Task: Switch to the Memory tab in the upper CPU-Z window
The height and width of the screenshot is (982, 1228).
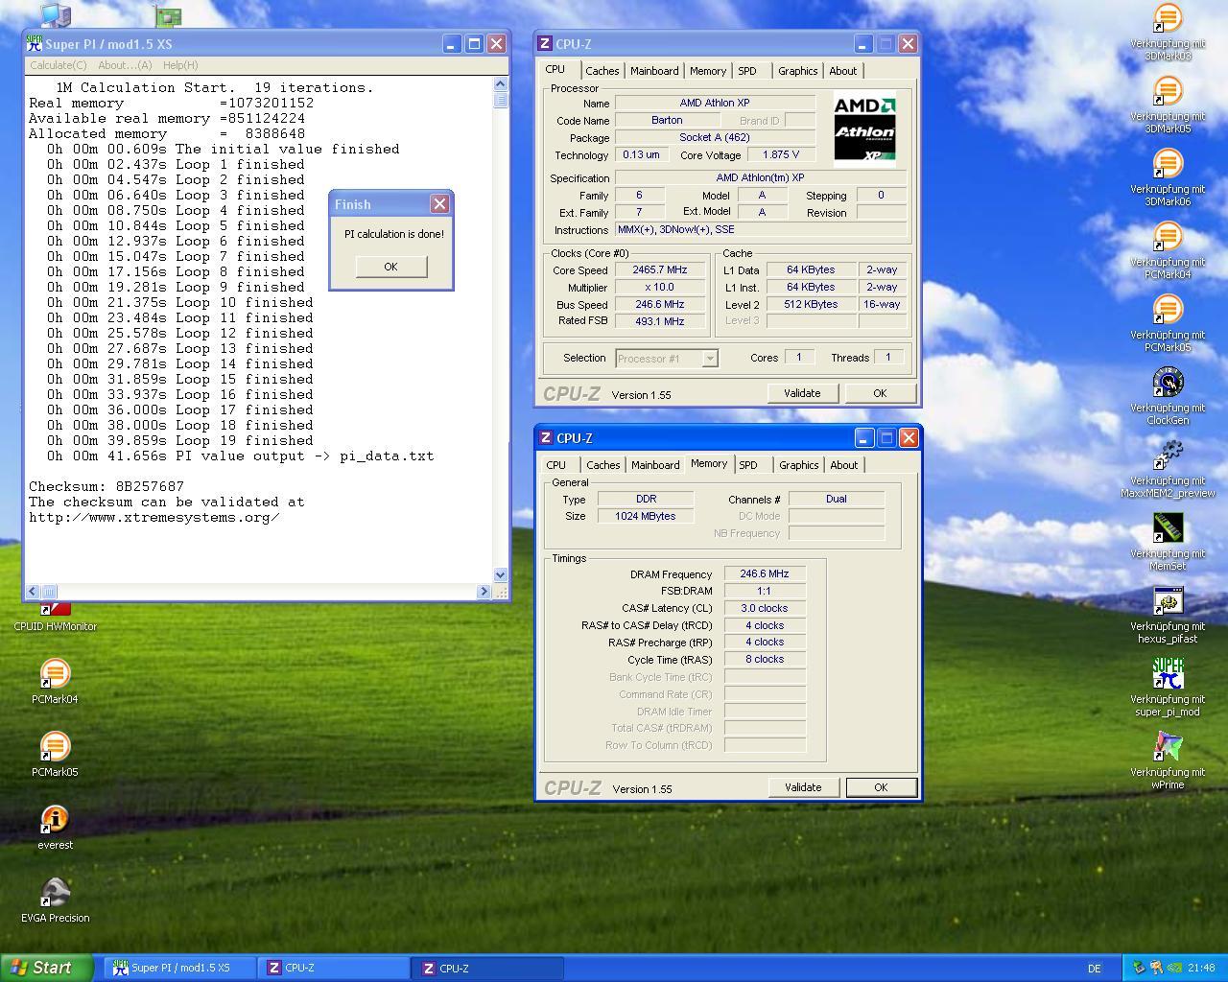Action: (708, 71)
